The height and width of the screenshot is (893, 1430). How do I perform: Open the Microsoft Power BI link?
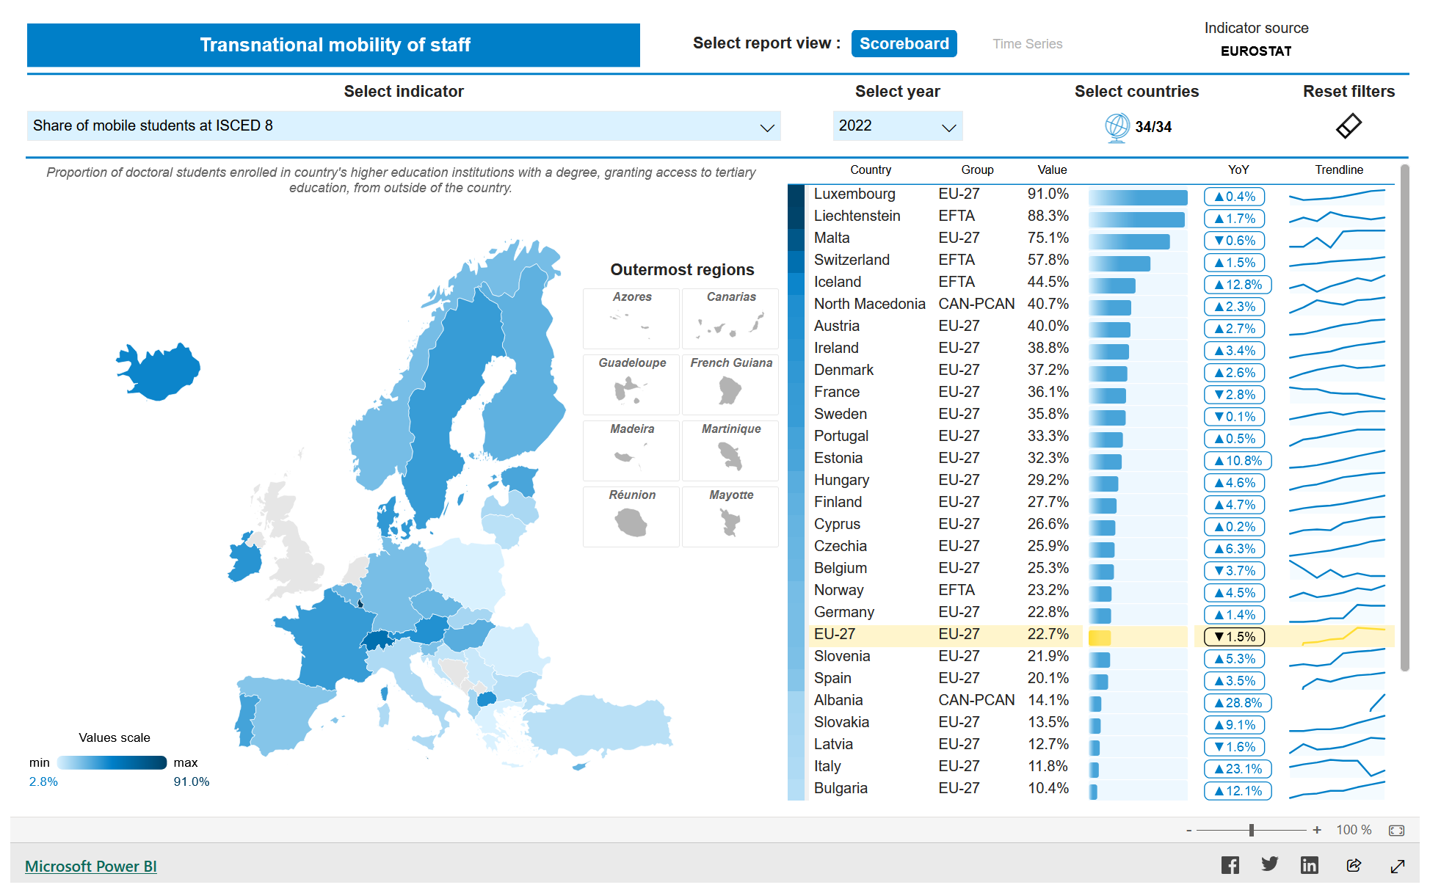[x=91, y=866]
